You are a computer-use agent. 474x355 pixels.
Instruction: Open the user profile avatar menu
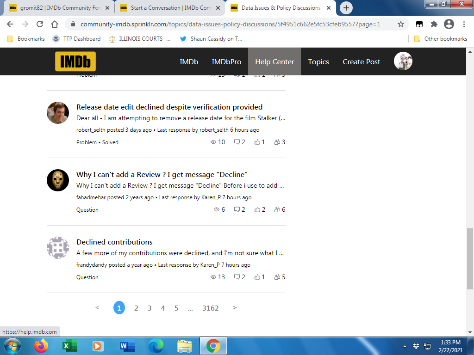(x=403, y=61)
